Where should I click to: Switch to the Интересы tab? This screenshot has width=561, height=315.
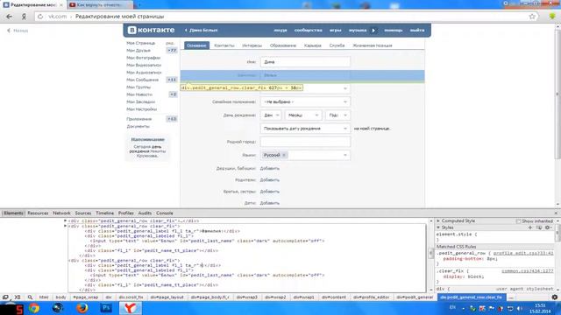[252, 45]
